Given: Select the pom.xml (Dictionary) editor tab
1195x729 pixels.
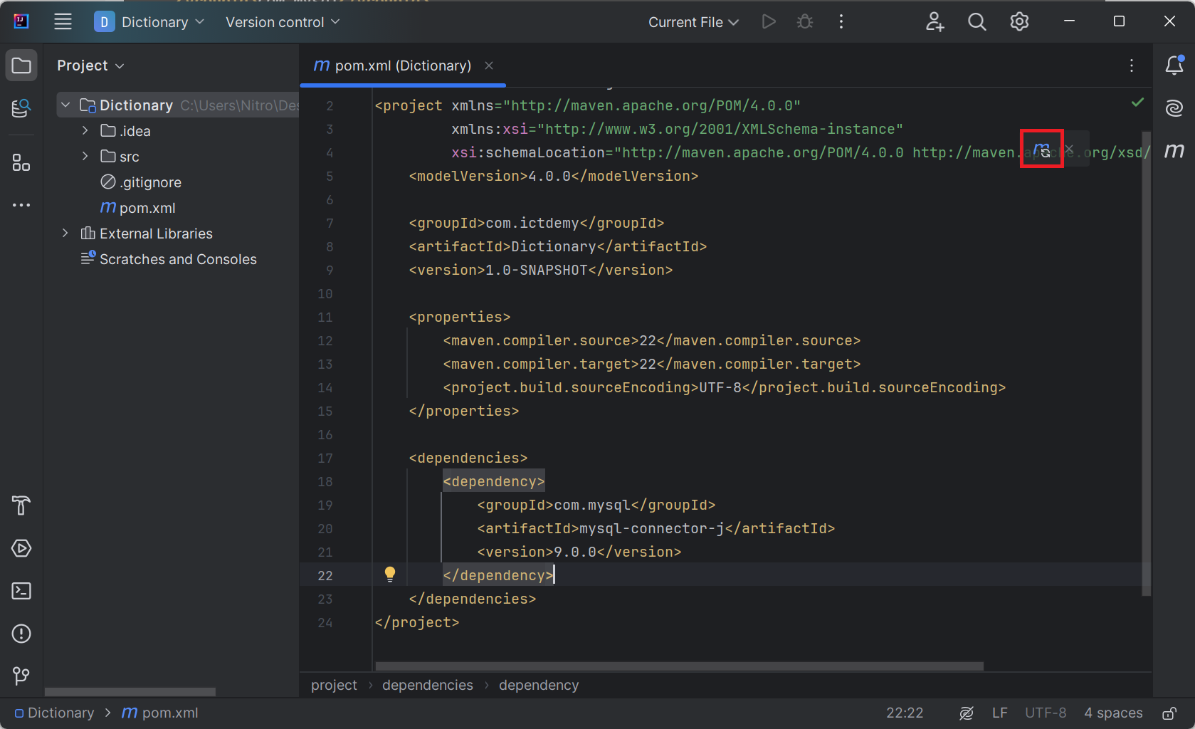Looking at the screenshot, I should [x=402, y=65].
